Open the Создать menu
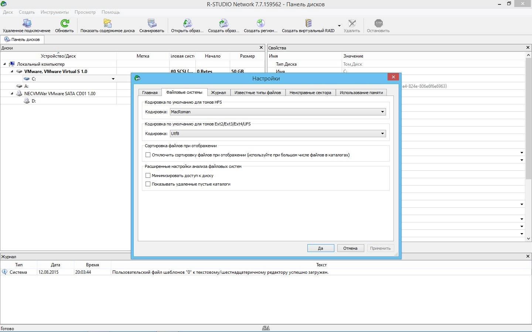This screenshot has height=332, width=532. [x=27, y=12]
